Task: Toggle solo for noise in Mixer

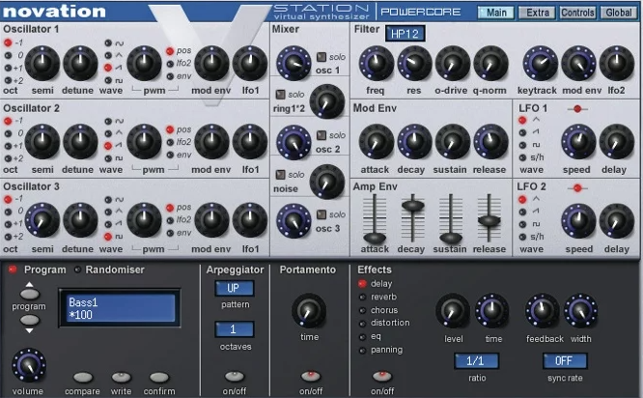Action: (x=280, y=175)
